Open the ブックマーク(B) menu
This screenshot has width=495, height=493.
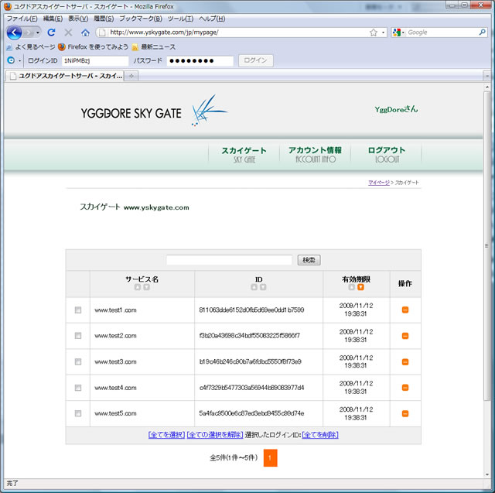coord(140,18)
